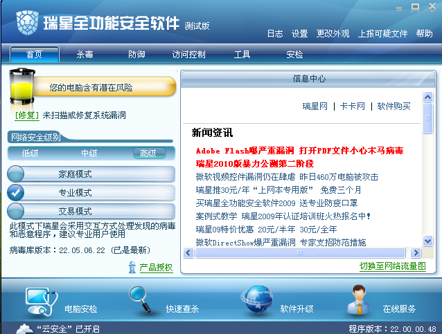Screen dimensions: 442x334
Task: Click 程序版本 22.00.00.48 status text
Action: point(392,329)
